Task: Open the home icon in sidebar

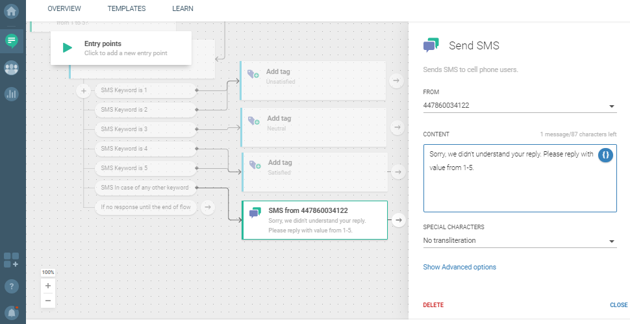Action: [x=12, y=11]
